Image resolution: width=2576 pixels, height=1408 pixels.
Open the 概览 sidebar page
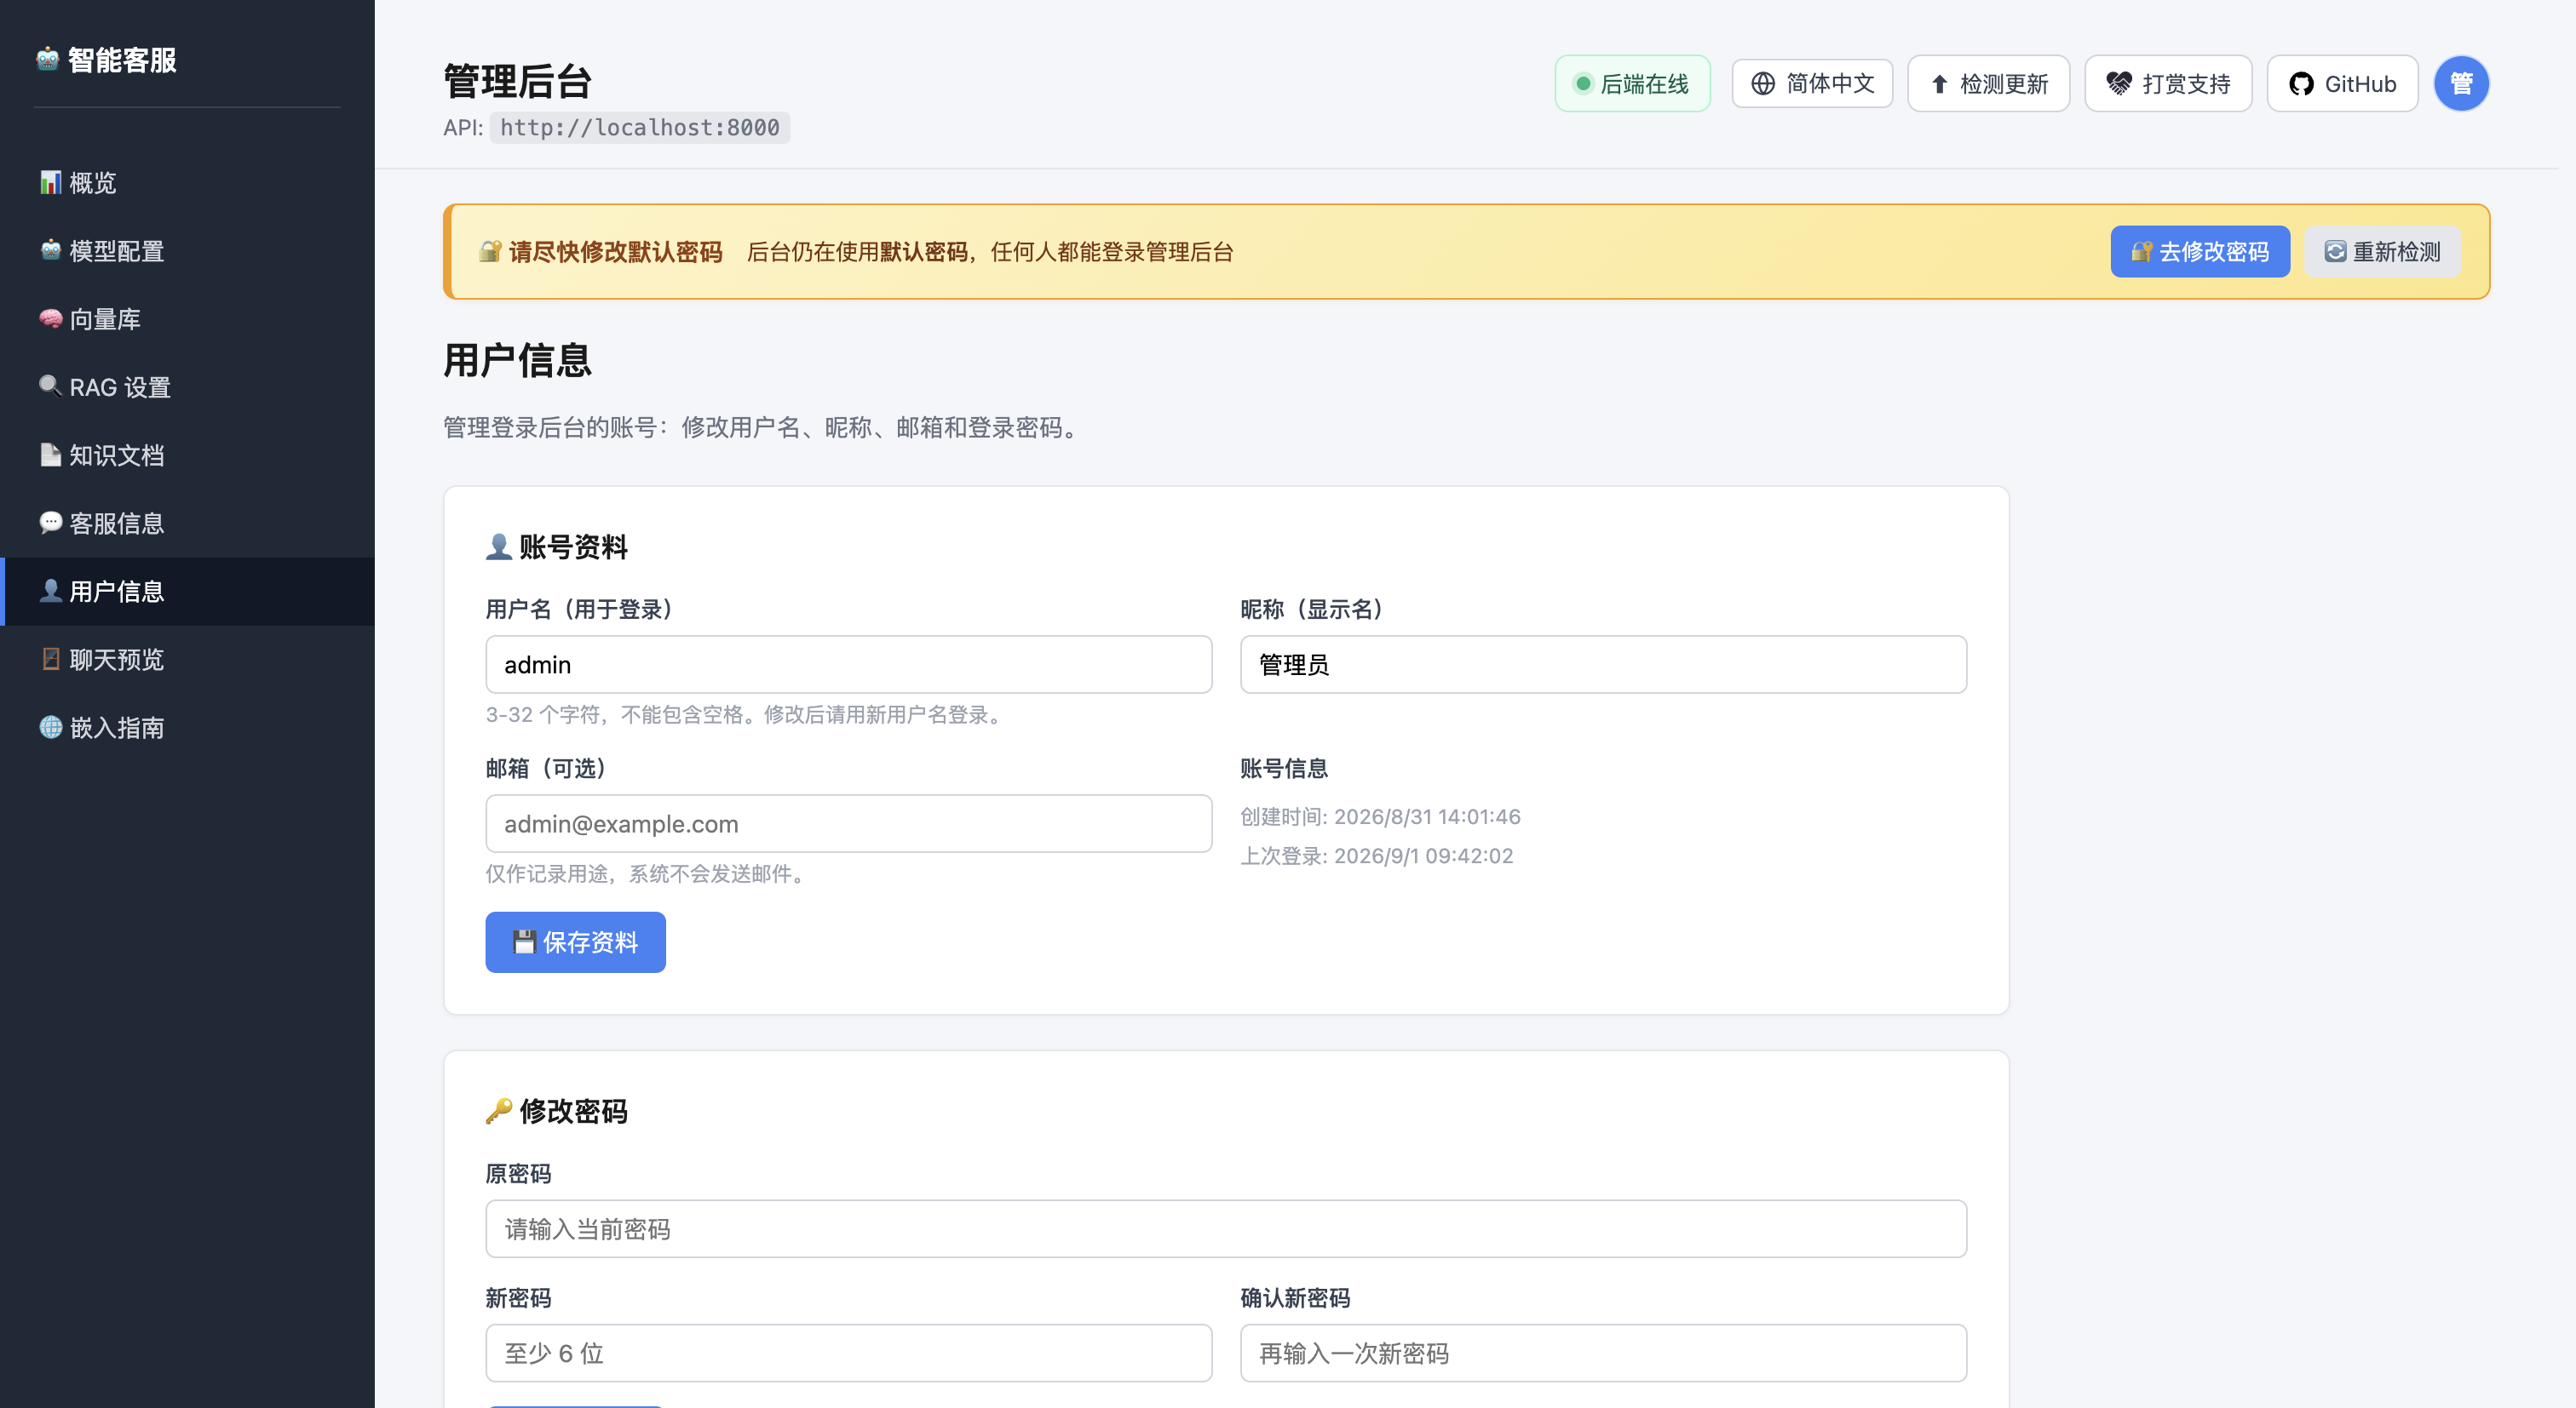(188, 183)
